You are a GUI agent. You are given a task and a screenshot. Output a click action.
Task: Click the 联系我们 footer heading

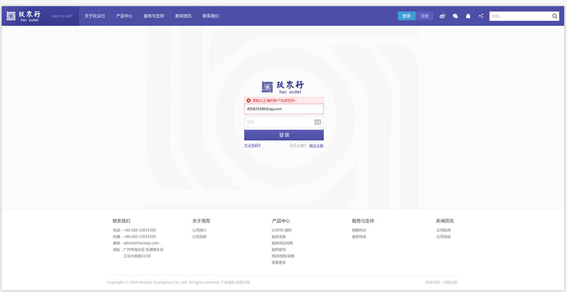click(121, 221)
